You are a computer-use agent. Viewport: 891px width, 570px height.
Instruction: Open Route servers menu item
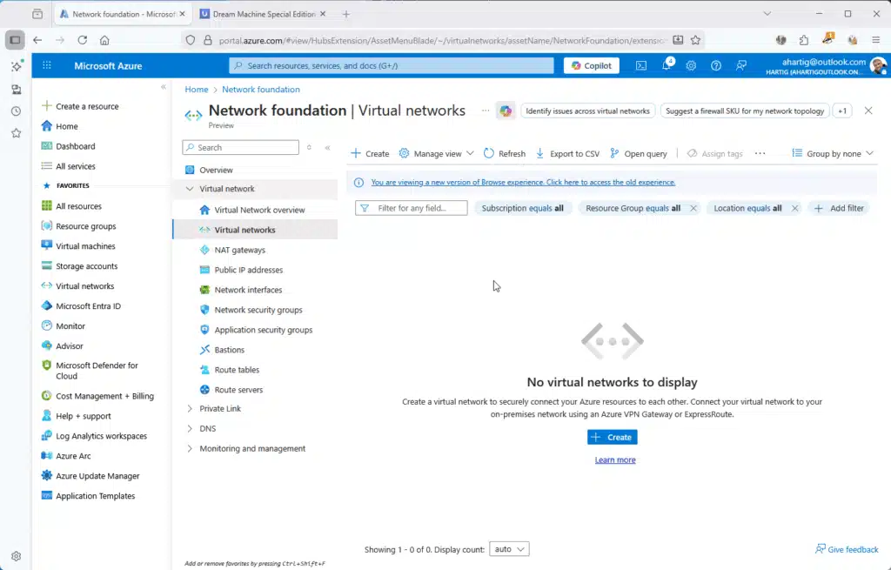(238, 390)
